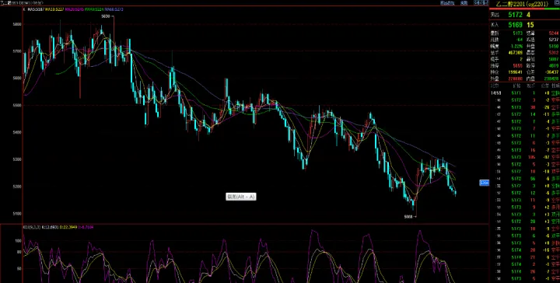
Task: Click the screenshot (Alt + A) tooltip
Action: 241,197
